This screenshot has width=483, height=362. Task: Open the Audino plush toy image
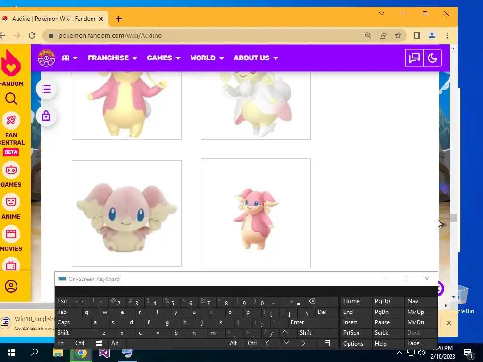(x=126, y=214)
